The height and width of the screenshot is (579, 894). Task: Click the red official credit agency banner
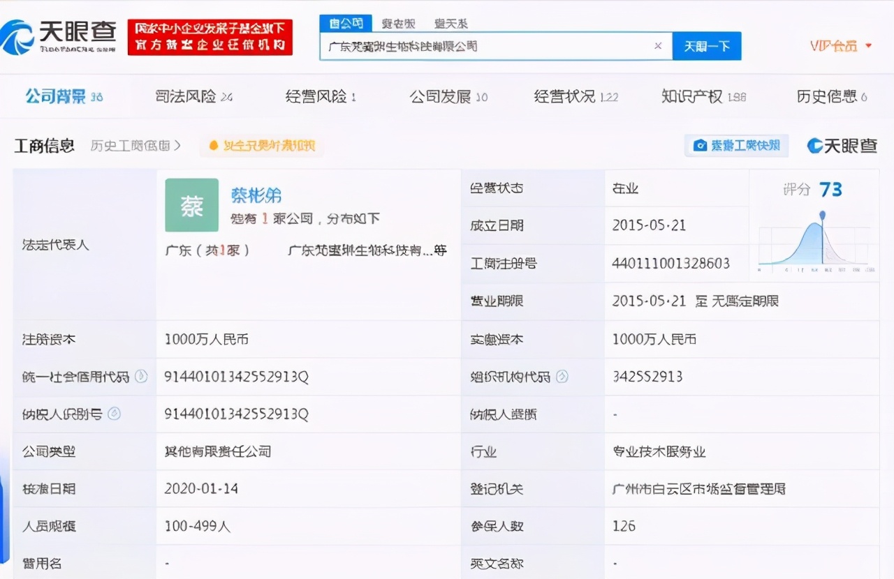tap(210, 37)
